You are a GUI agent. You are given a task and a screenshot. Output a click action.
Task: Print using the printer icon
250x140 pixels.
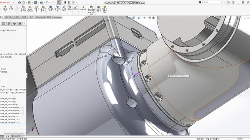tap(41, 2)
